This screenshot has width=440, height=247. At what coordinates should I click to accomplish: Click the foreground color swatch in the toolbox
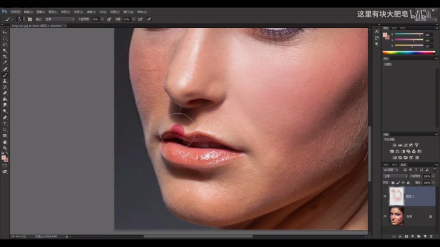tap(4, 158)
